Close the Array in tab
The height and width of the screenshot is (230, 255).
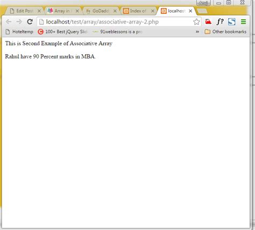coord(77,11)
